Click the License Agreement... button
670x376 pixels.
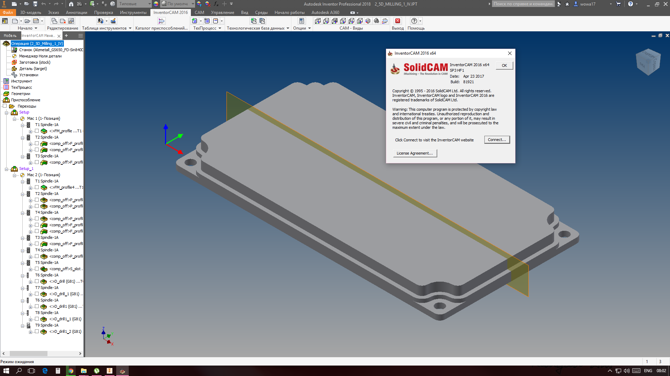[415, 153]
